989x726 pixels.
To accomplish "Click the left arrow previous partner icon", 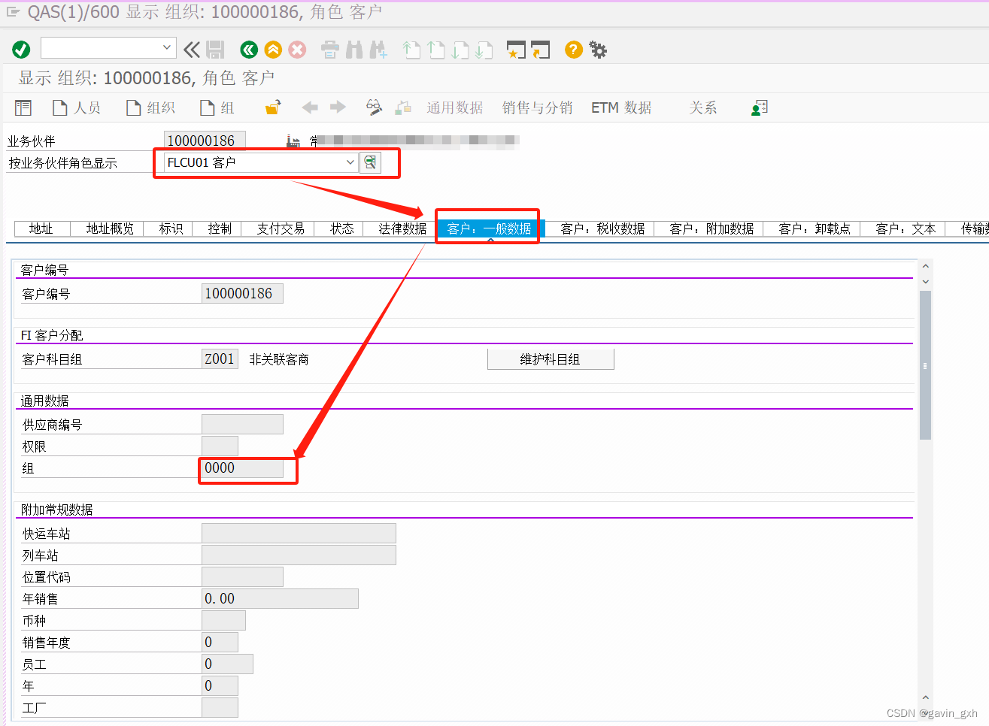I will [x=310, y=107].
